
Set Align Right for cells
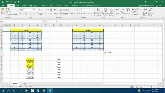click(x=51, y=14)
